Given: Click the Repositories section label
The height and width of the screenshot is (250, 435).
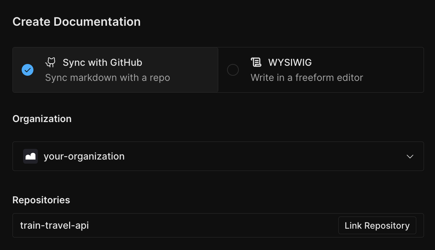Looking at the screenshot, I should tap(41, 200).
